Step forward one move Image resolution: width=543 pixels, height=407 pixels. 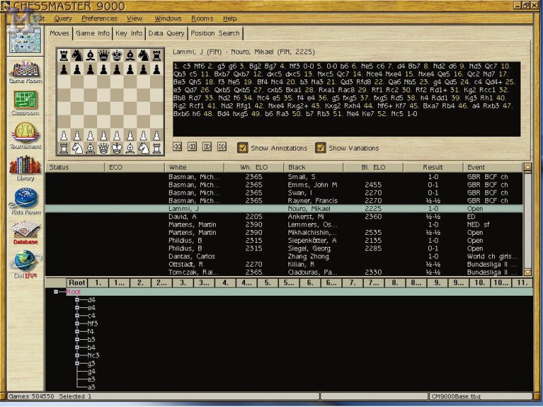tap(206, 147)
